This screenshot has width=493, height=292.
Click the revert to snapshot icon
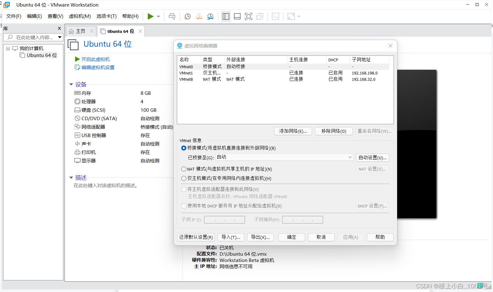point(199,16)
